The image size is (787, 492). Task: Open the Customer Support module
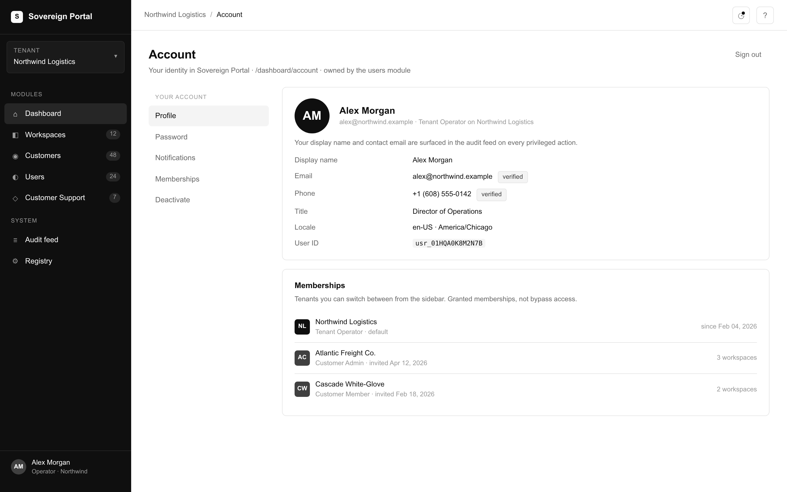pos(65,198)
